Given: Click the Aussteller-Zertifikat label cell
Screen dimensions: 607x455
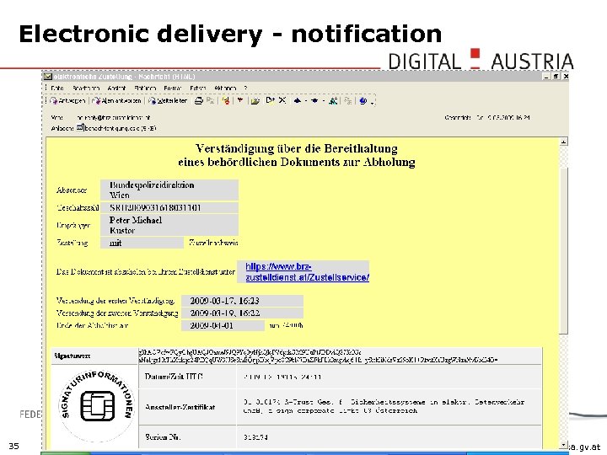Looking at the screenshot, I should pyautogui.click(x=187, y=407).
